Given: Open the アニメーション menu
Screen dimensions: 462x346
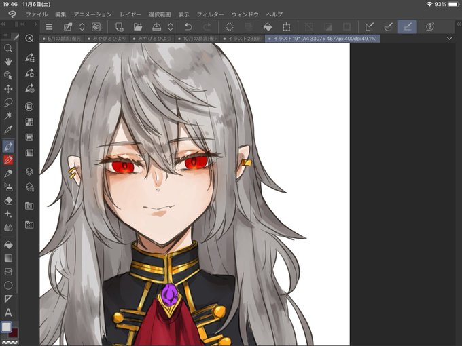Looking at the screenshot, I should 93,14.
